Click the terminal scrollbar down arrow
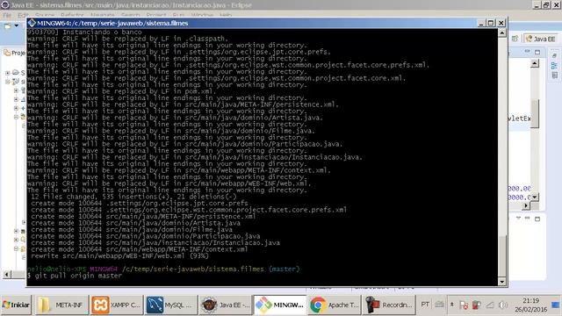This screenshot has height=316, width=562. [x=502, y=282]
